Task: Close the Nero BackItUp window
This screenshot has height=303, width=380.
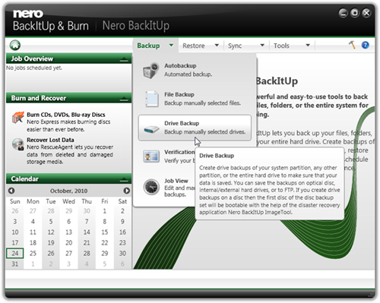Action: point(366,13)
